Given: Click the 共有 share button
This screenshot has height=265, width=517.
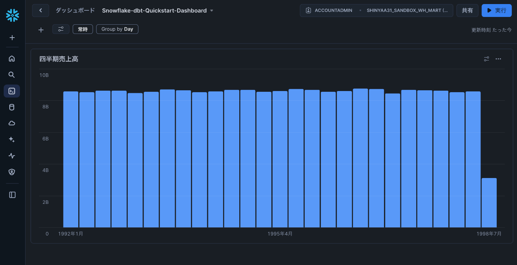Looking at the screenshot, I should pos(468,10).
